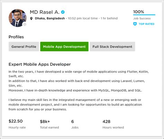The image size is (164, 139).
Task: Click the Top Rated shield badge icon
Action: [x=135, y=24]
